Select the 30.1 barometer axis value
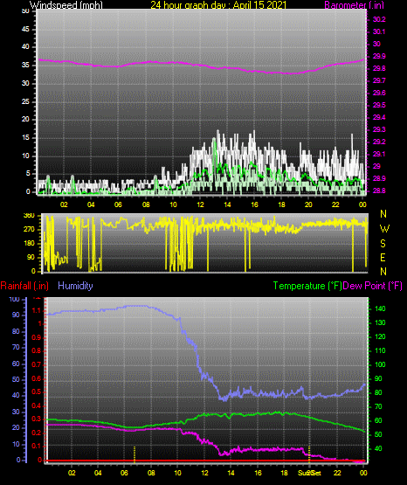This screenshot has width=407, height=485. [x=379, y=31]
